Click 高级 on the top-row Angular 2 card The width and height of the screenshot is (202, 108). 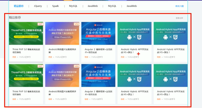click(86, 57)
